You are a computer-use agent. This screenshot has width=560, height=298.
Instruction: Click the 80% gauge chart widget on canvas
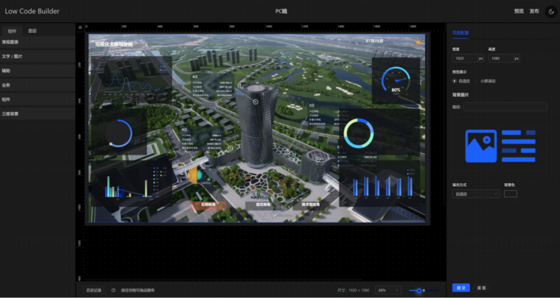[396, 80]
